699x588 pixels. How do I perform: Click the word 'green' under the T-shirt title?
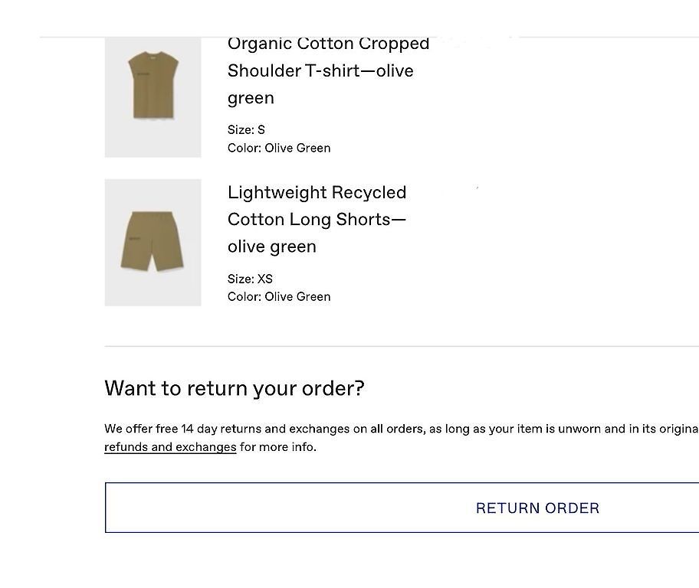251,99
